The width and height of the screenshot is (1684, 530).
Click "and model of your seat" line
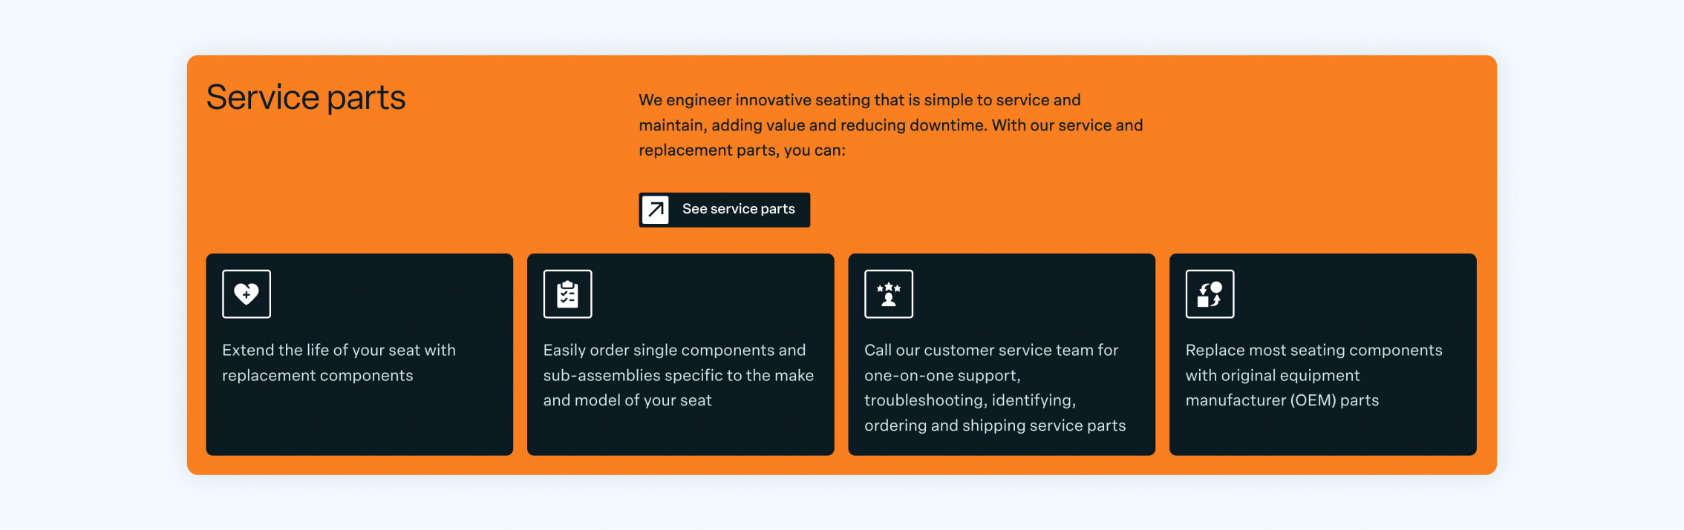click(x=627, y=400)
